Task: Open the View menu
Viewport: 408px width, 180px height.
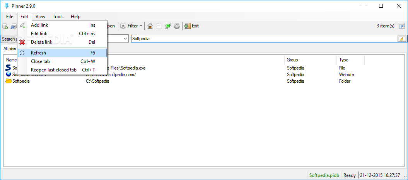Action: [40, 17]
